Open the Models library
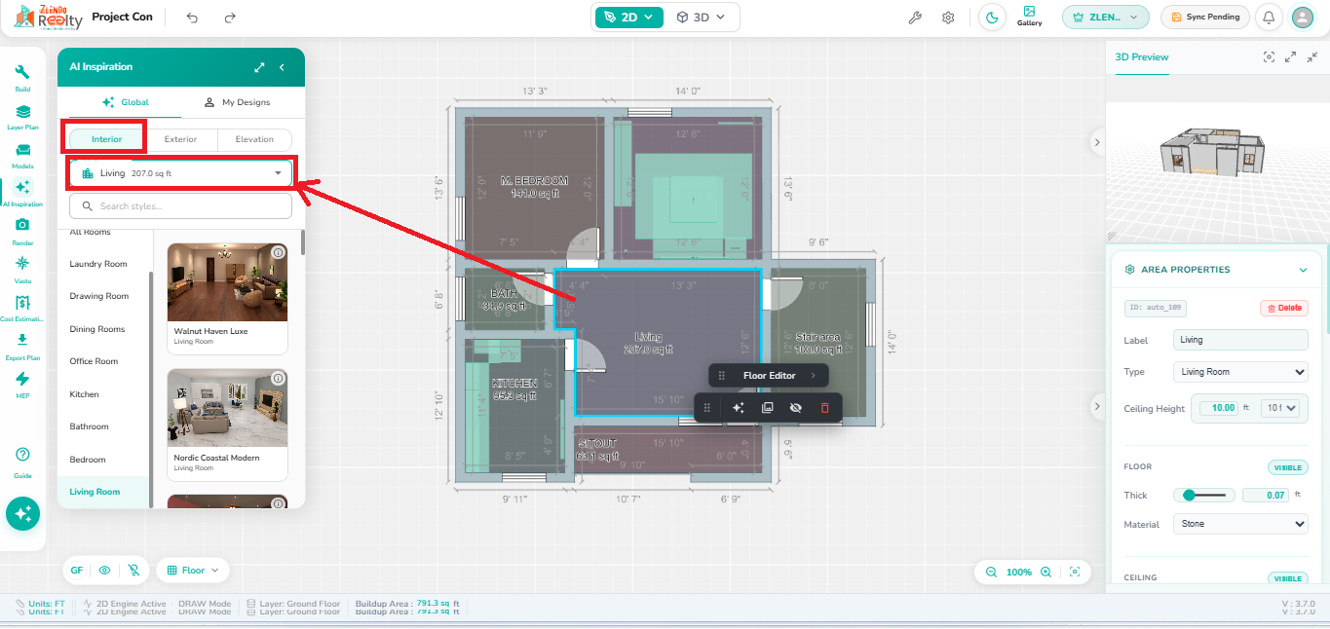This screenshot has height=629, width=1330. click(22, 156)
